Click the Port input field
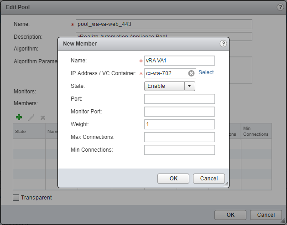 (179, 99)
